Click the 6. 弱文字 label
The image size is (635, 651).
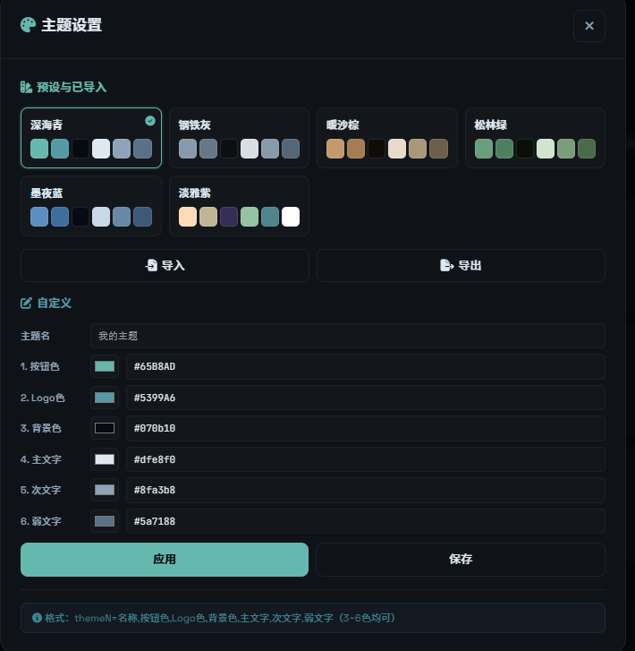(40, 521)
